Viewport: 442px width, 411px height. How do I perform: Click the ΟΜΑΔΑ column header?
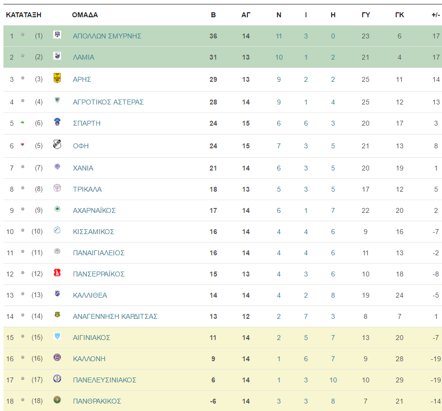coord(85,15)
